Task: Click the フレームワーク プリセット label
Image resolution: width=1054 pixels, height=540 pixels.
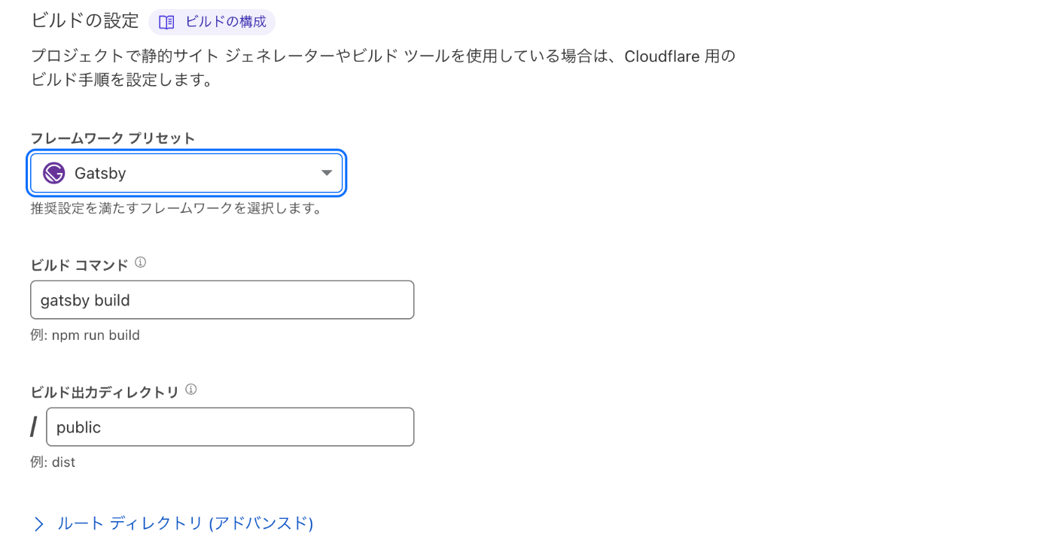Action: point(112,138)
